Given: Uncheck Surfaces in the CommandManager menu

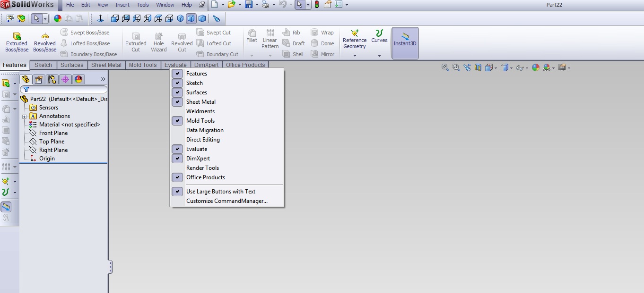Looking at the screenshot, I should click(177, 92).
